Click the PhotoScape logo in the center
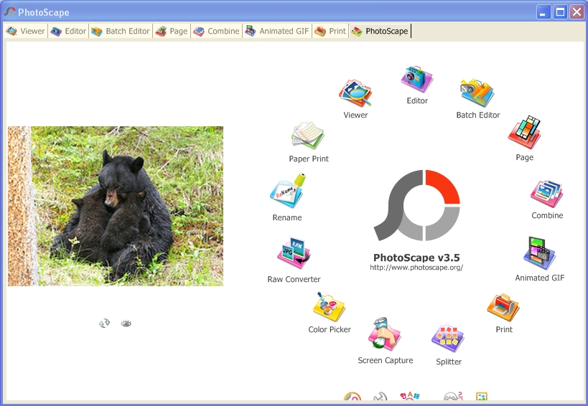The image size is (588, 406). 416,205
